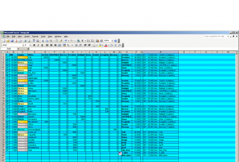The height and width of the screenshot is (162, 239).
Task: Increase decimal places
Action: point(76,45)
